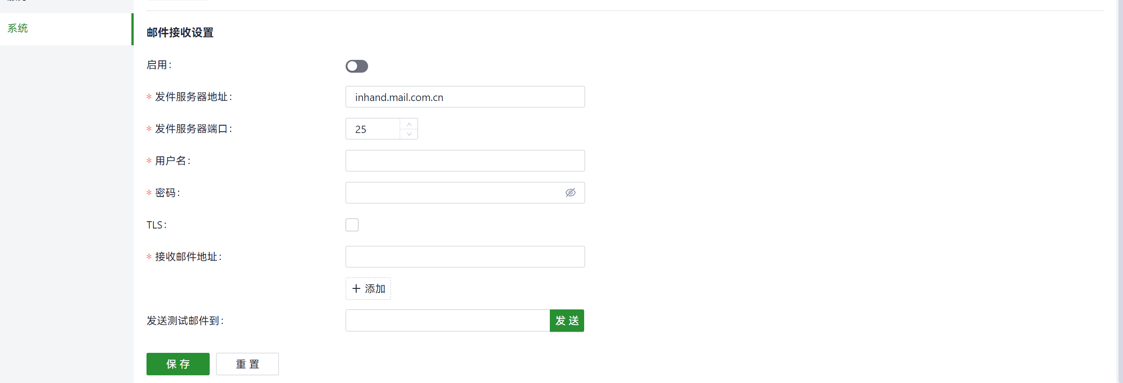Click the port number field showing 25
The height and width of the screenshot is (383, 1123).
click(373, 129)
